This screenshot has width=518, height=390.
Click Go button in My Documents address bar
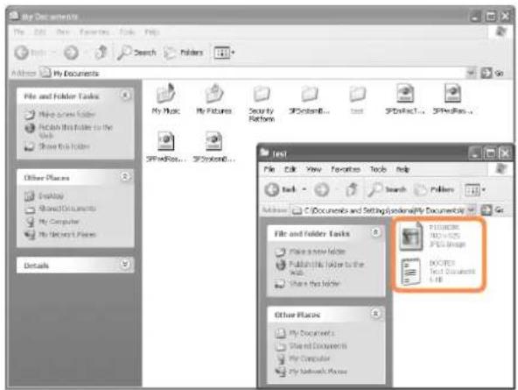point(493,73)
